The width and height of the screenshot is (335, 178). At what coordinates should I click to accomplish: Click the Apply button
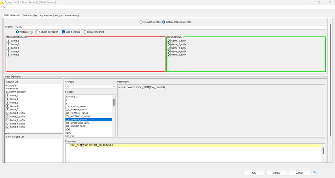coord(277,173)
